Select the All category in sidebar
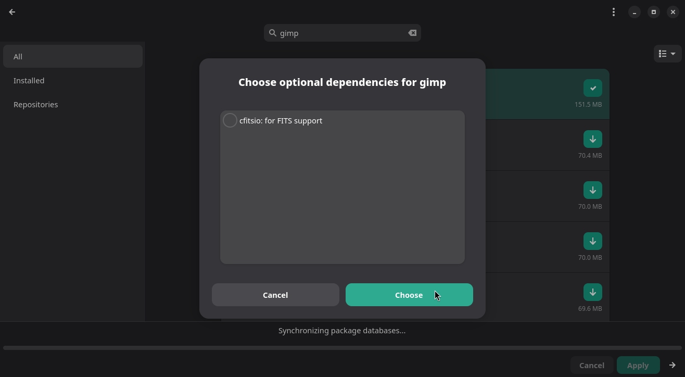The height and width of the screenshot is (377, 685). click(18, 56)
